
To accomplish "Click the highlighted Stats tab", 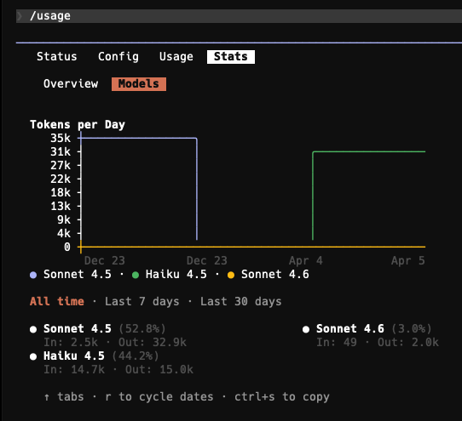I will (x=231, y=56).
